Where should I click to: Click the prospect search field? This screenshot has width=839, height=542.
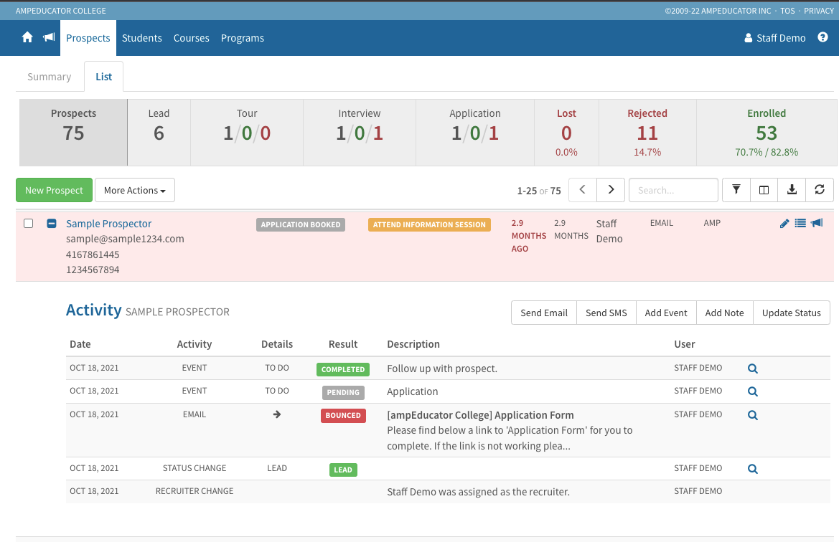(672, 190)
